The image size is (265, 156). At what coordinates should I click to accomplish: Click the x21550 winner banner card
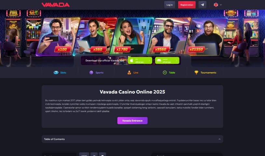tap(206, 37)
